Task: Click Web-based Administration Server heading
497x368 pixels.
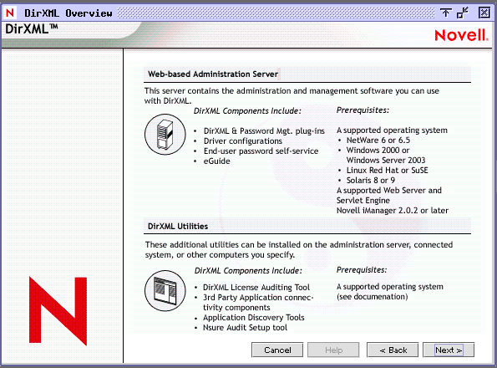Action: (213, 74)
